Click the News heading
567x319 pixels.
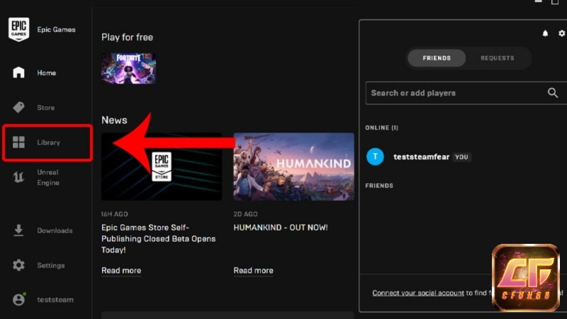point(114,120)
